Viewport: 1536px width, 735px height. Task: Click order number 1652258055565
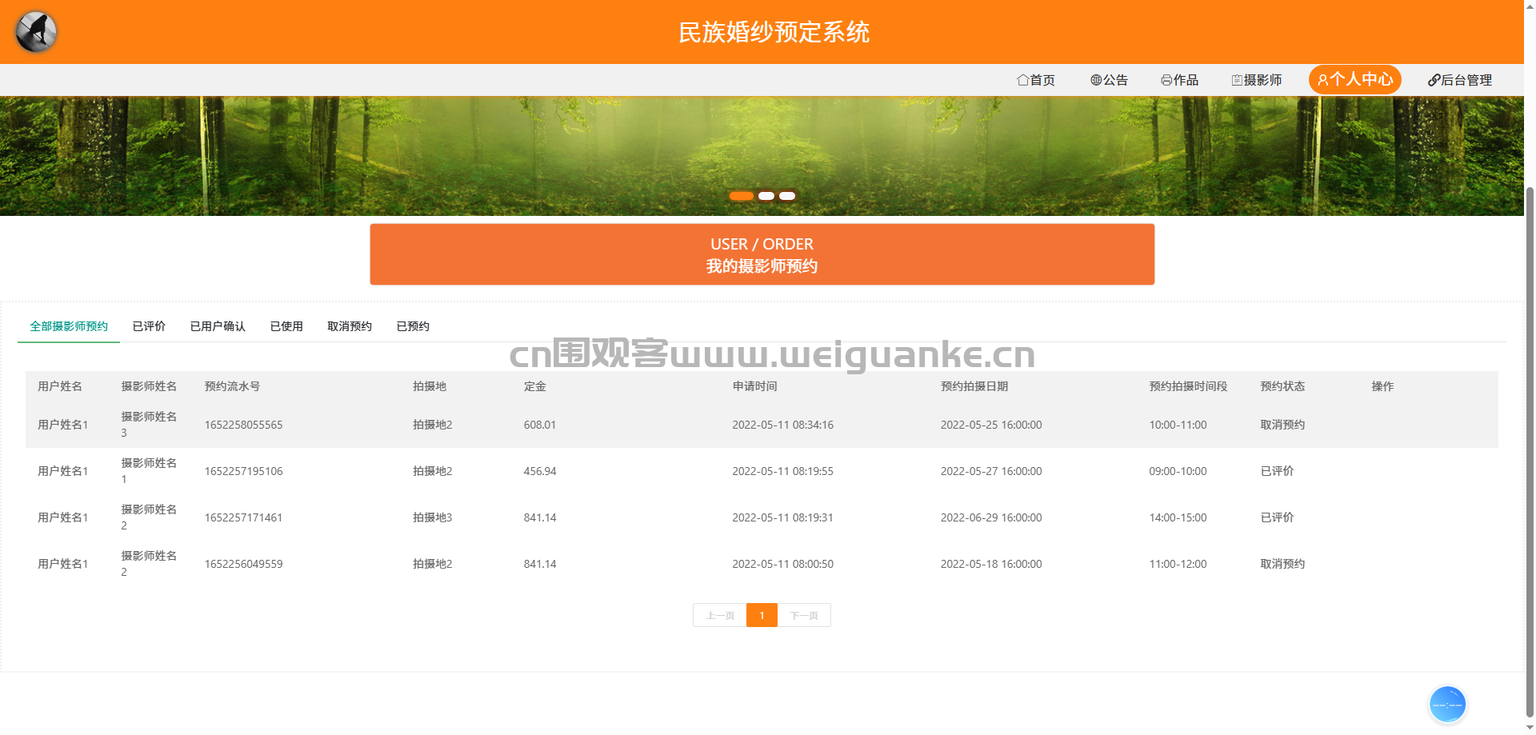pos(243,425)
